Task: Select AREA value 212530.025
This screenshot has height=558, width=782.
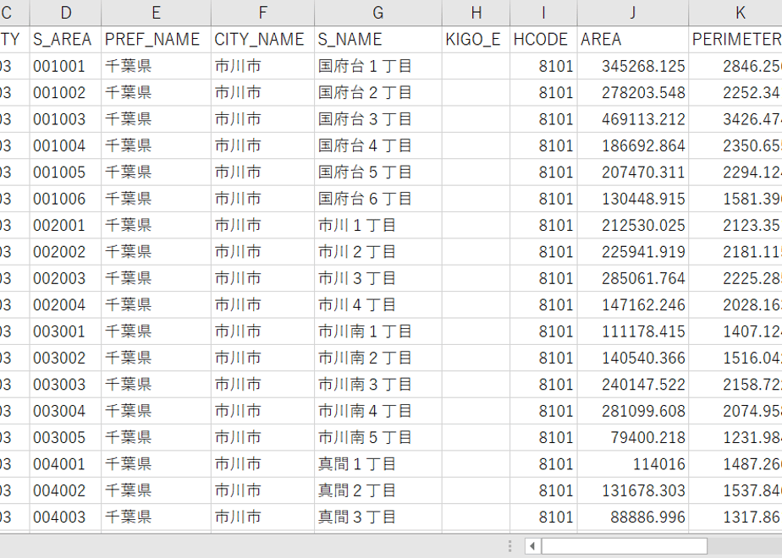Action: click(x=633, y=225)
